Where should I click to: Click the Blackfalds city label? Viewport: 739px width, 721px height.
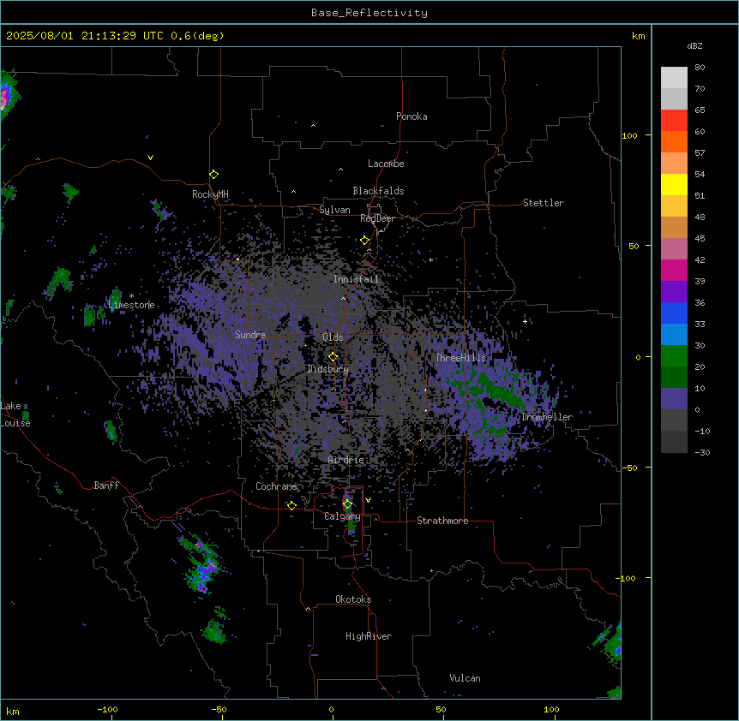pos(378,191)
